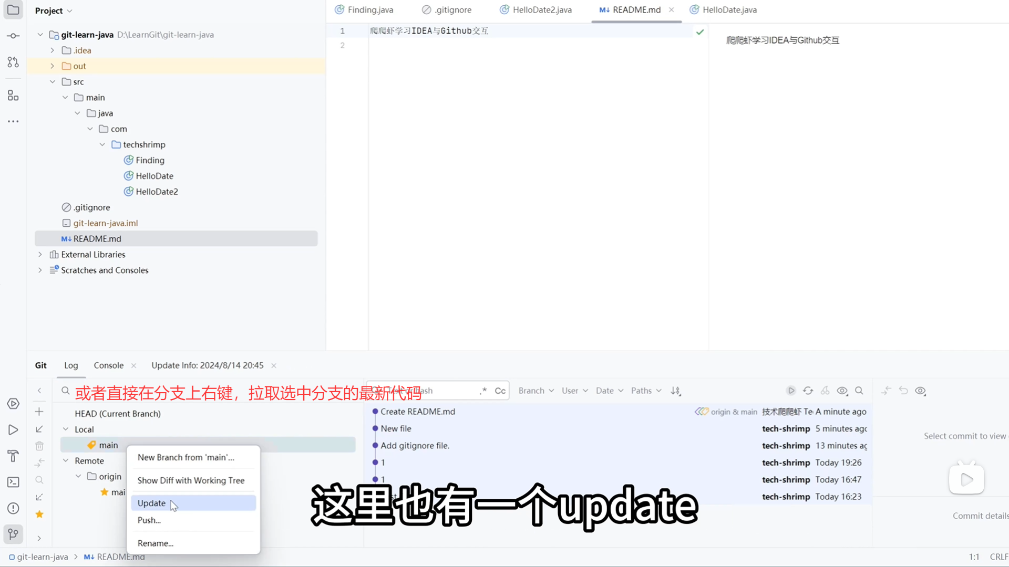Open the .gitignore file in project tree
The image size is (1009, 567).
pos(91,207)
